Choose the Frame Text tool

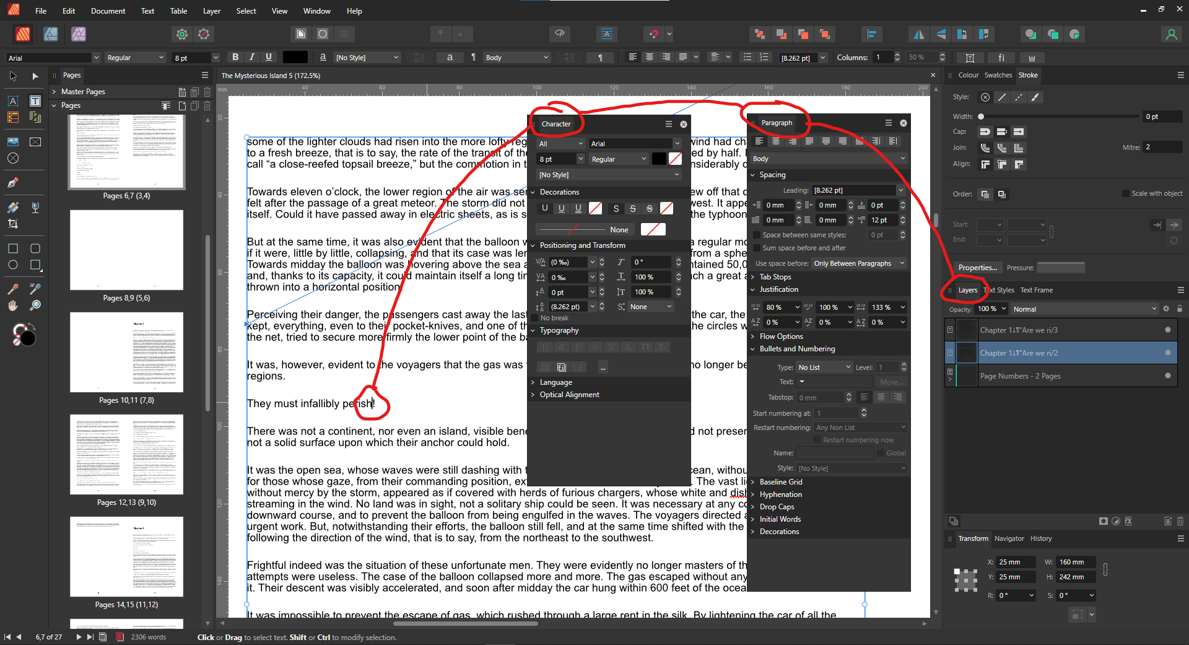coord(35,100)
